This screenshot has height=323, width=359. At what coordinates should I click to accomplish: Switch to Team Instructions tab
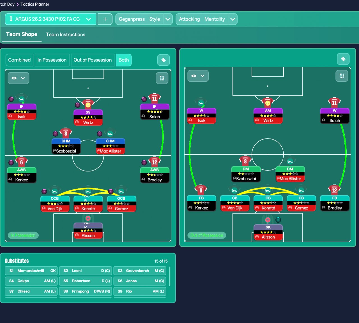65,35
